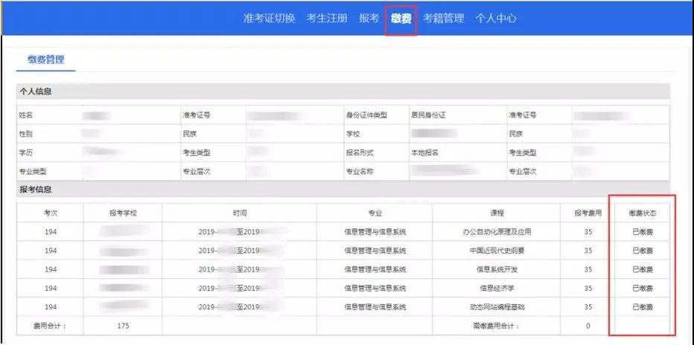Click the 身份证件类型 label
The height and width of the screenshot is (345, 694).
pos(366,115)
